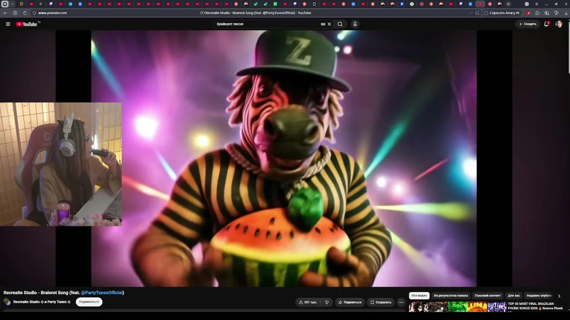570x320 pixels.
Task: Select the 'Из результатов поиска' chip
Action: pos(451,296)
